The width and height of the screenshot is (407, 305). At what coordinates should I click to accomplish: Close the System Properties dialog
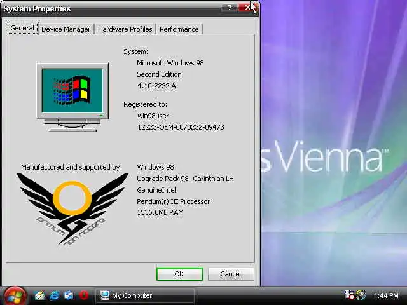(248, 8)
